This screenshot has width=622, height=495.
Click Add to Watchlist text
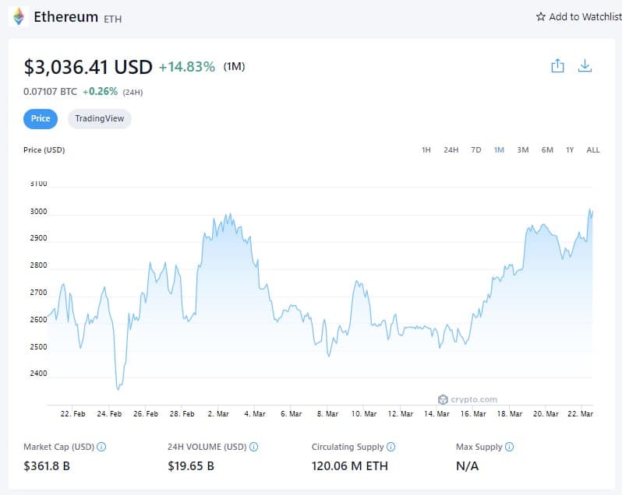pyautogui.click(x=585, y=16)
